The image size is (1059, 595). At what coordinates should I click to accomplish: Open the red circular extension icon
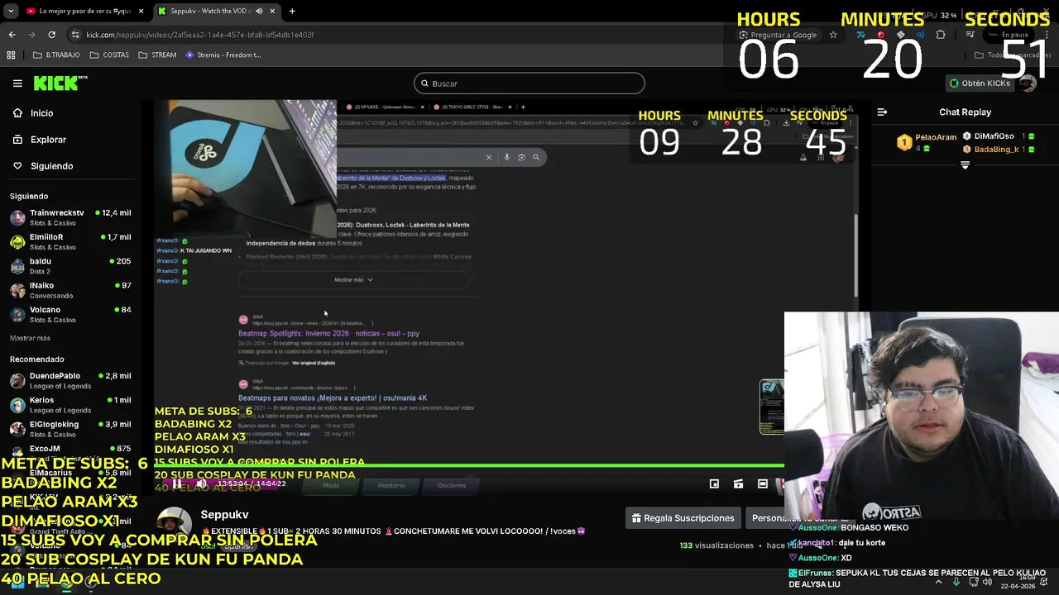881,35
